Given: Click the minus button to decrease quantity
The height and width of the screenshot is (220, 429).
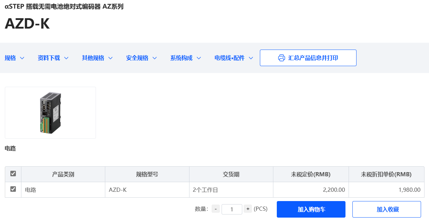Looking at the screenshot, I should (215, 209).
